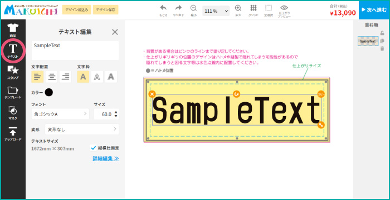Click デザイン保存 button
This screenshot has width=390, height=200.
pyautogui.click(x=106, y=9)
